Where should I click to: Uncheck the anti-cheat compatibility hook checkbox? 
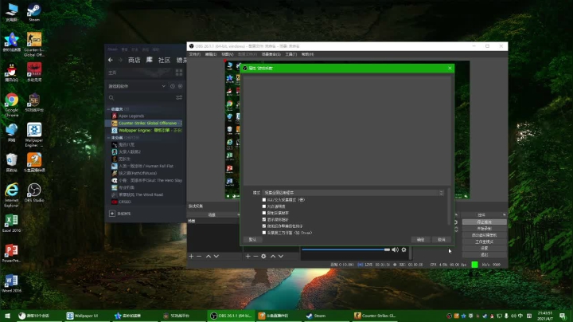[x=264, y=226]
